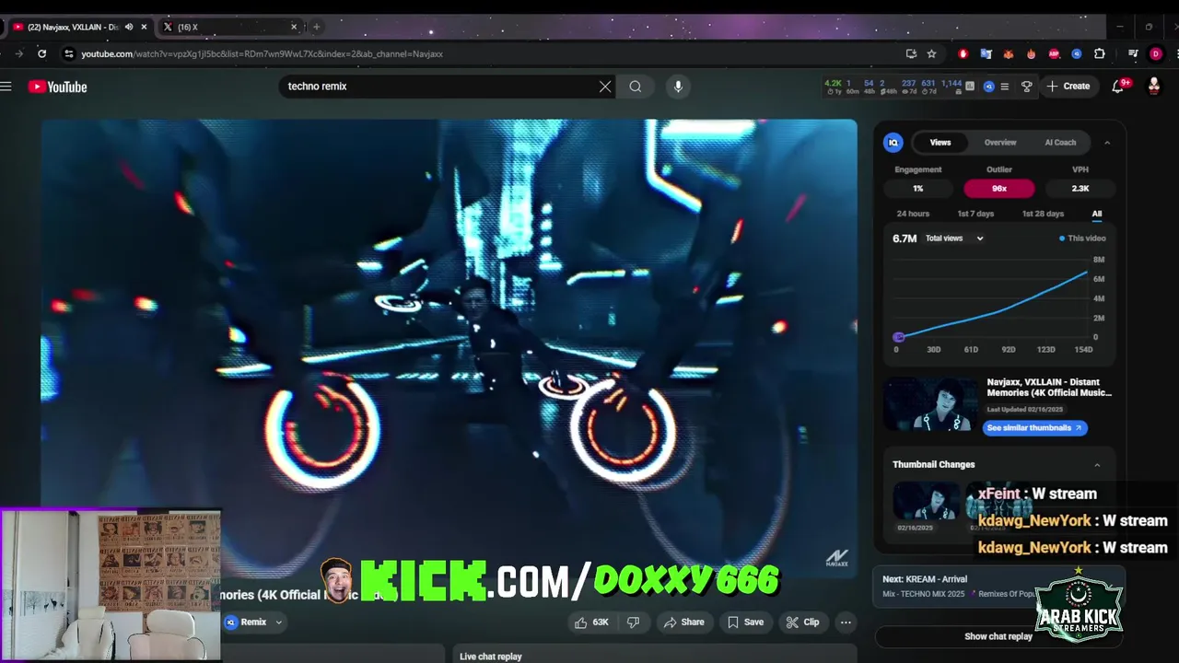Select the 24 hours time range
This screenshot has height=663, width=1179.
tap(913, 214)
